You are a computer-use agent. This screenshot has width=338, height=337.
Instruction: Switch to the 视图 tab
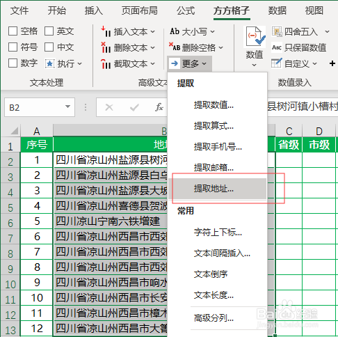[314, 10]
